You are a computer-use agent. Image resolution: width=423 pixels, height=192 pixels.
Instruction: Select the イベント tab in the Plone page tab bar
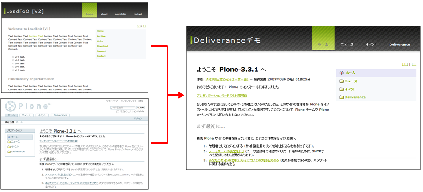[42, 115]
